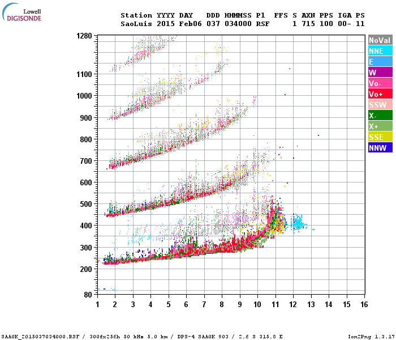Image resolution: width=396 pixels, height=340 pixels.
Task: Pick the X+ light green legend swatch
Action: click(x=380, y=126)
